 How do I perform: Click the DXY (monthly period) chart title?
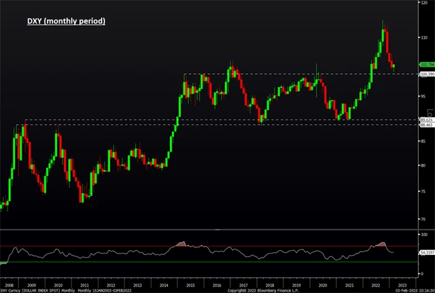coord(67,21)
